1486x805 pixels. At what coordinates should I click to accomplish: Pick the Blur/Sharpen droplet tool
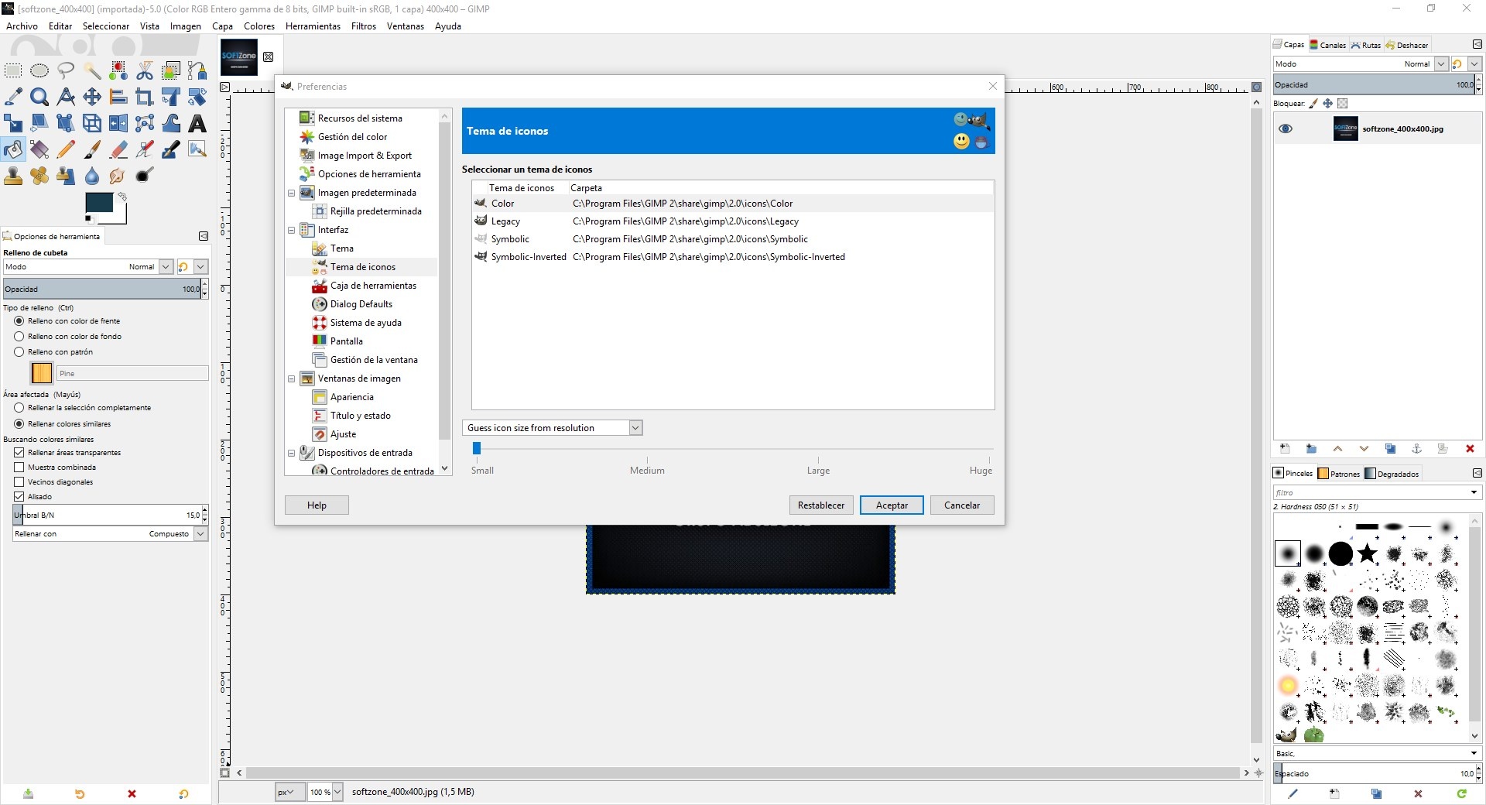[x=92, y=176]
